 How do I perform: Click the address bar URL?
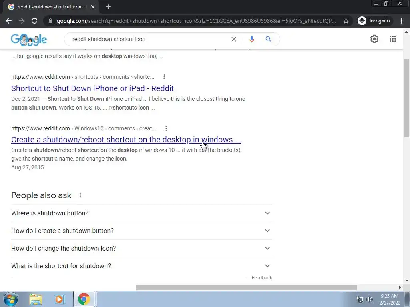coord(196,21)
